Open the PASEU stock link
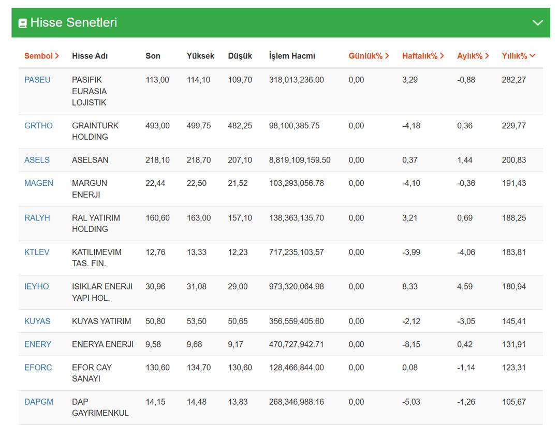The image size is (559, 425). [37, 80]
